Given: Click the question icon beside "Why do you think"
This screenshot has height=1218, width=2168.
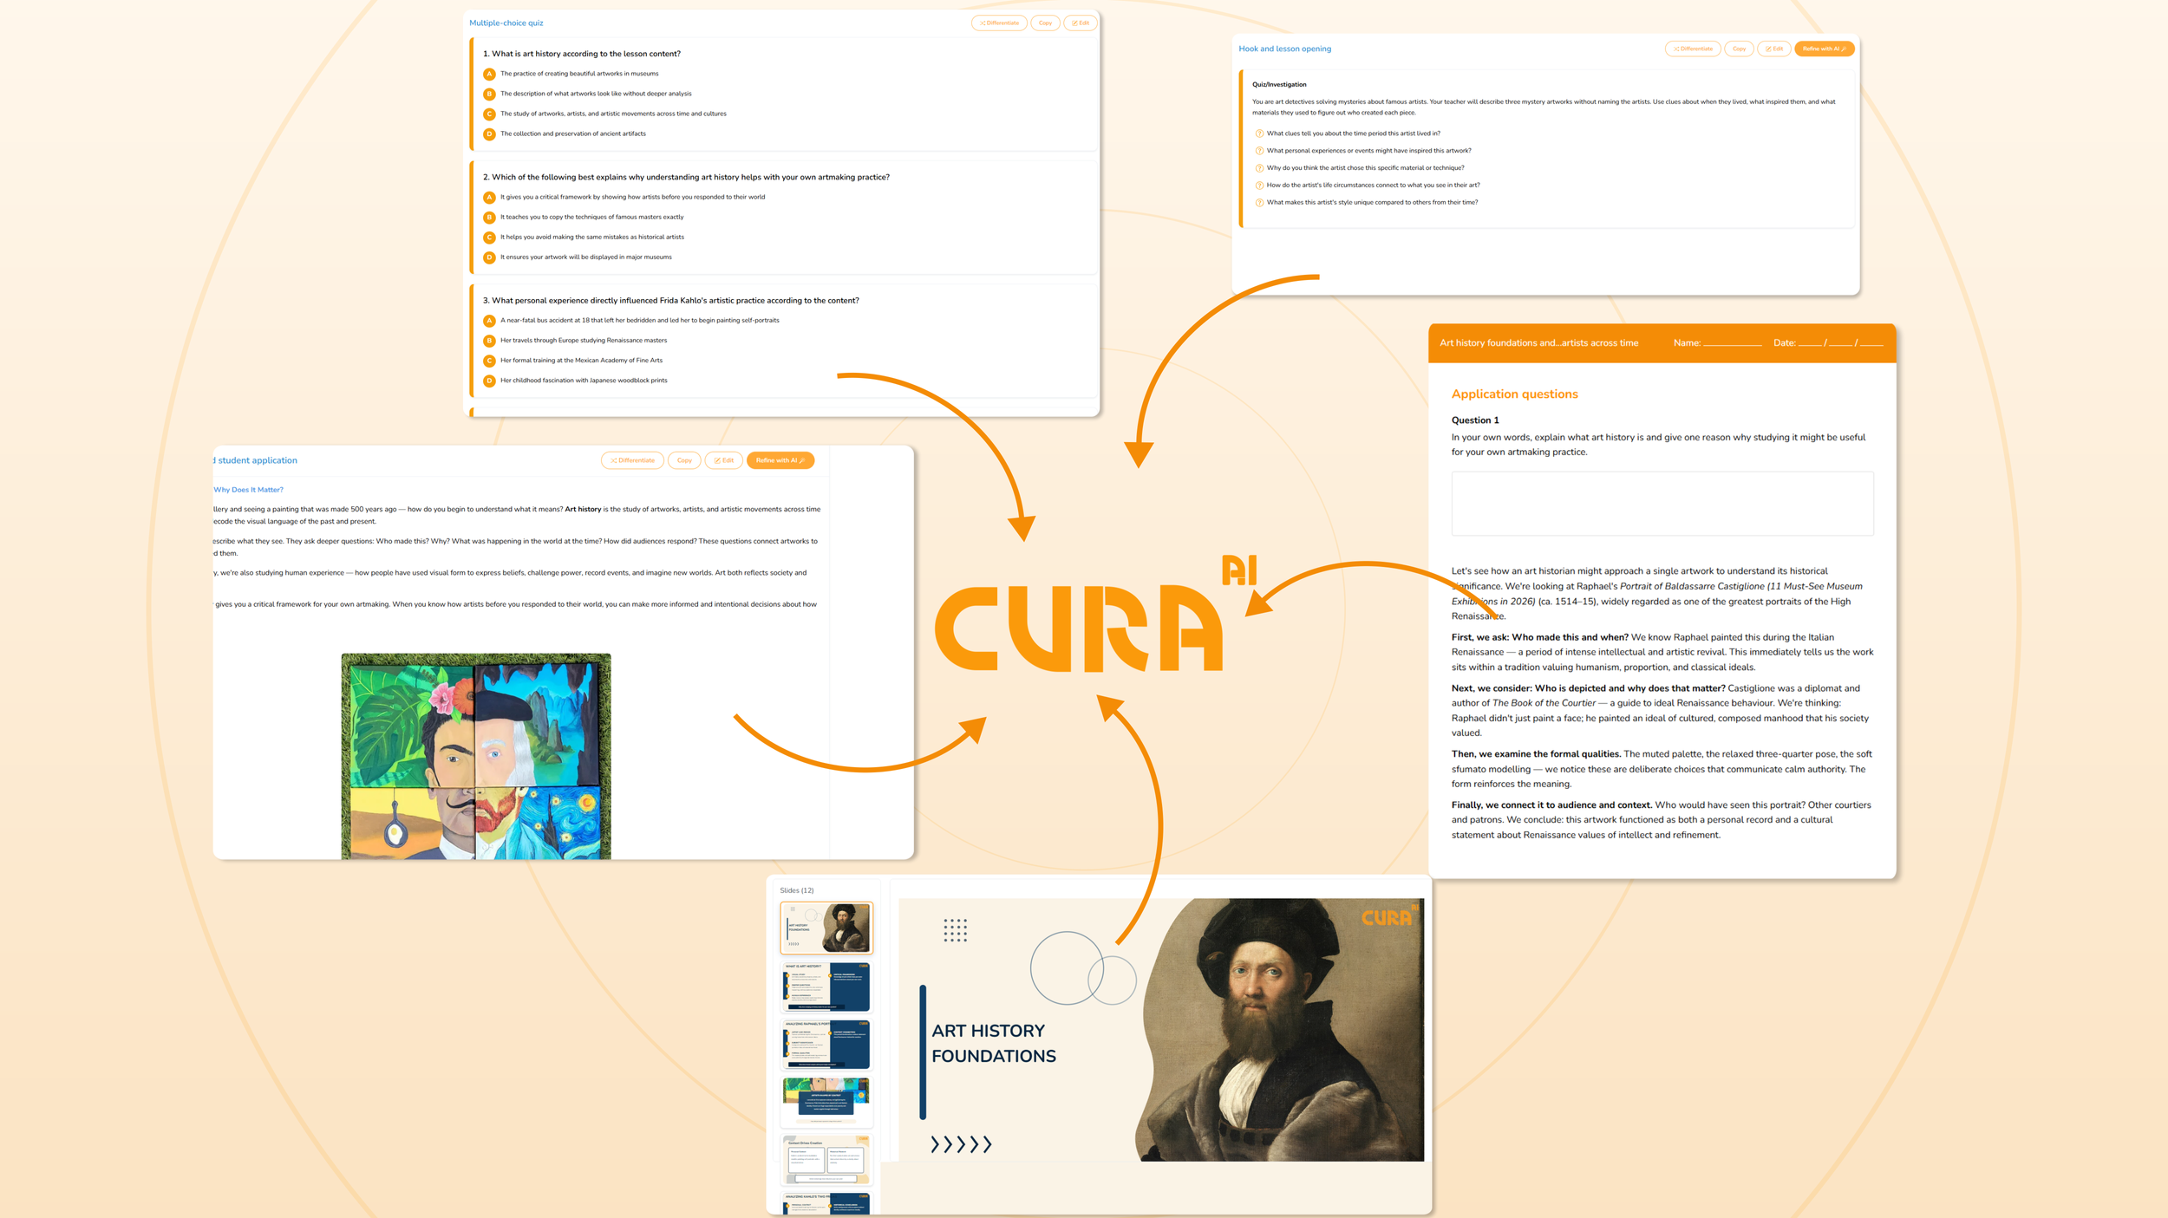Looking at the screenshot, I should click(1259, 168).
